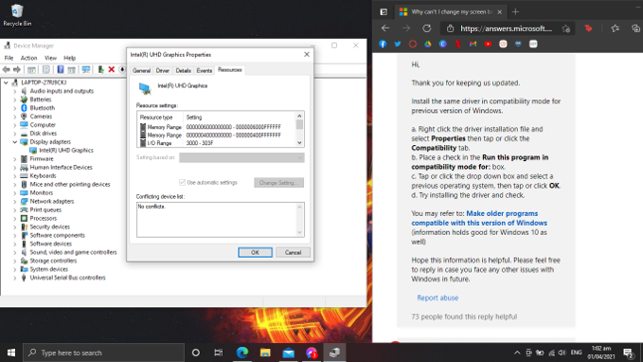Screen dimensions: 643x362
Task: Click the Netflix bookmark icon
Action: pyautogui.click(x=457, y=44)
